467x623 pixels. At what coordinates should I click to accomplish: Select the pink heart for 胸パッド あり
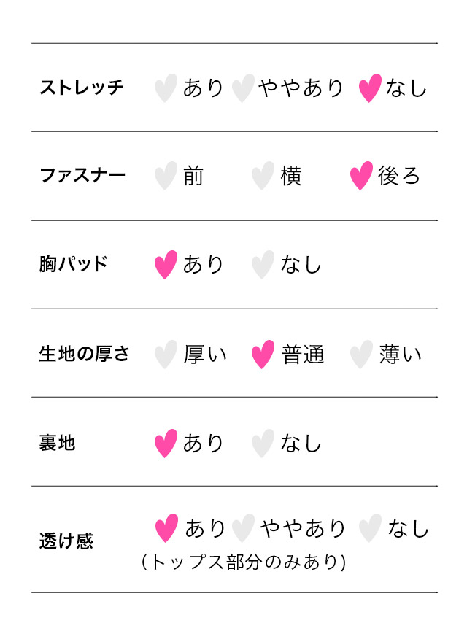tap(166, 265)
